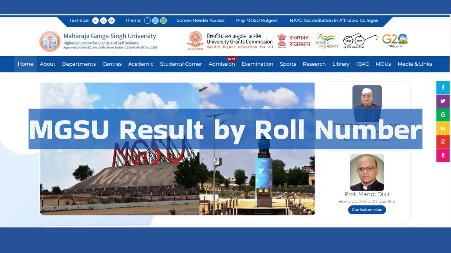Screen dimensions: 451x253
Task: Open the Instagram social sidebar icon
Action: (443, 142)
